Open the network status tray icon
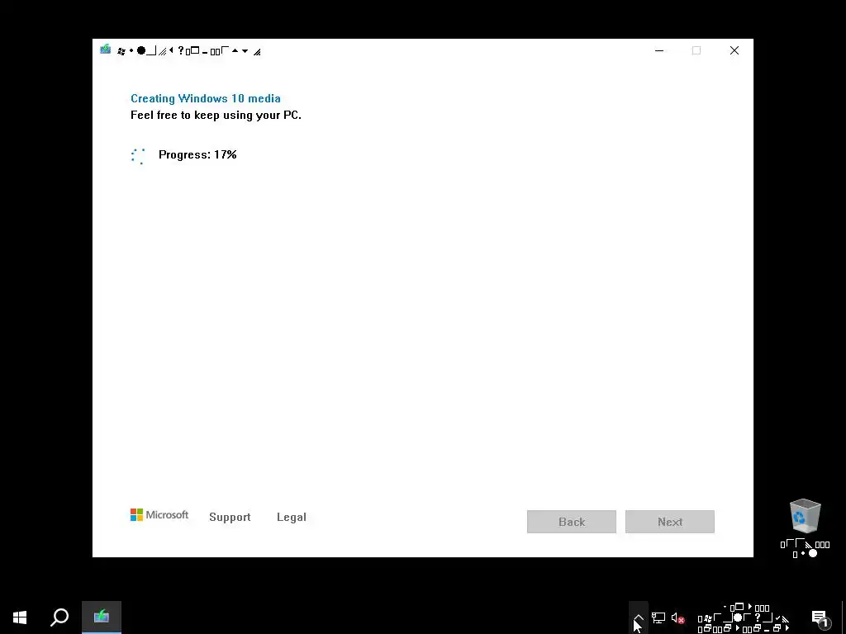The image size is (846, 634). [658, 617]
